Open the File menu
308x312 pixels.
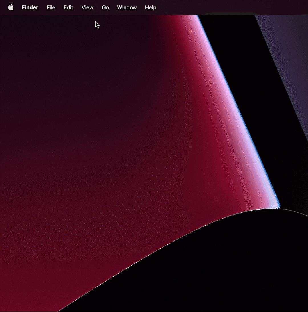pos(51,8)
